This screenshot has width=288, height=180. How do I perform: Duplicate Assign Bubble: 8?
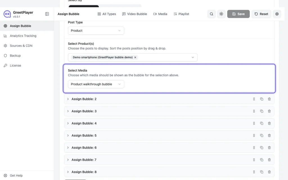pos(262,172)
